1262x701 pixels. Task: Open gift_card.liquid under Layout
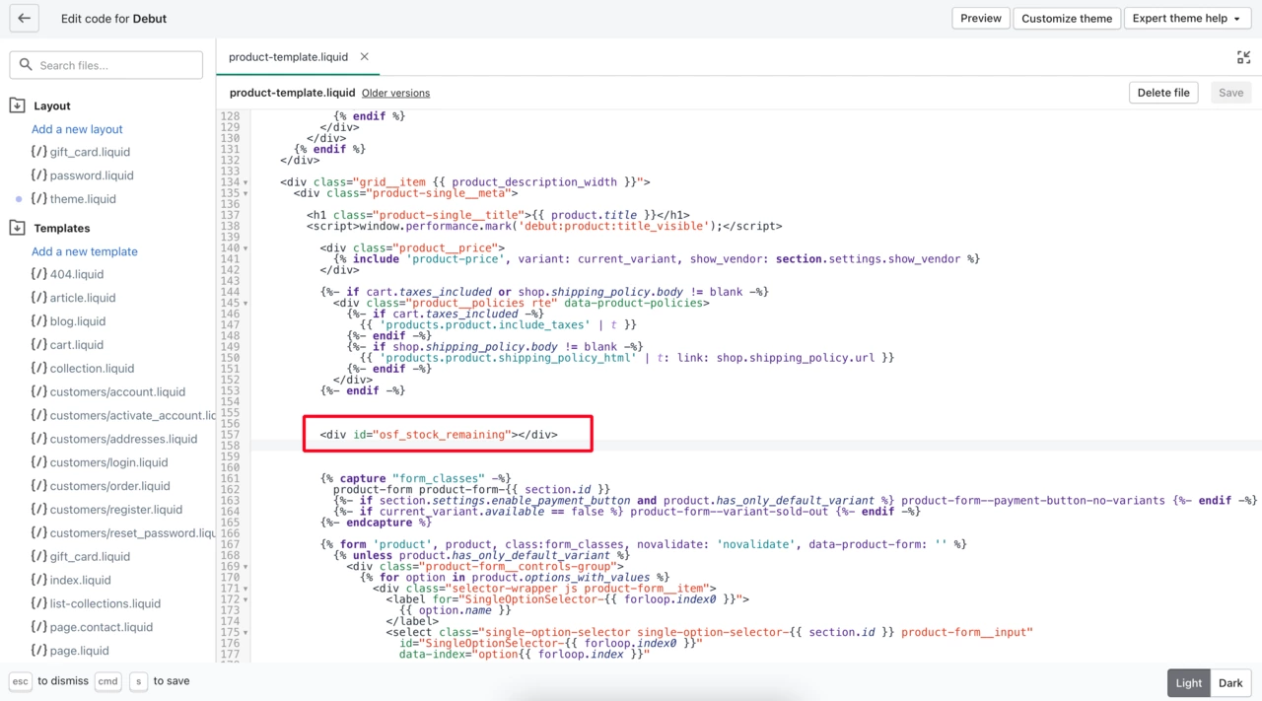pyautogui.click(x=90, y=152)
